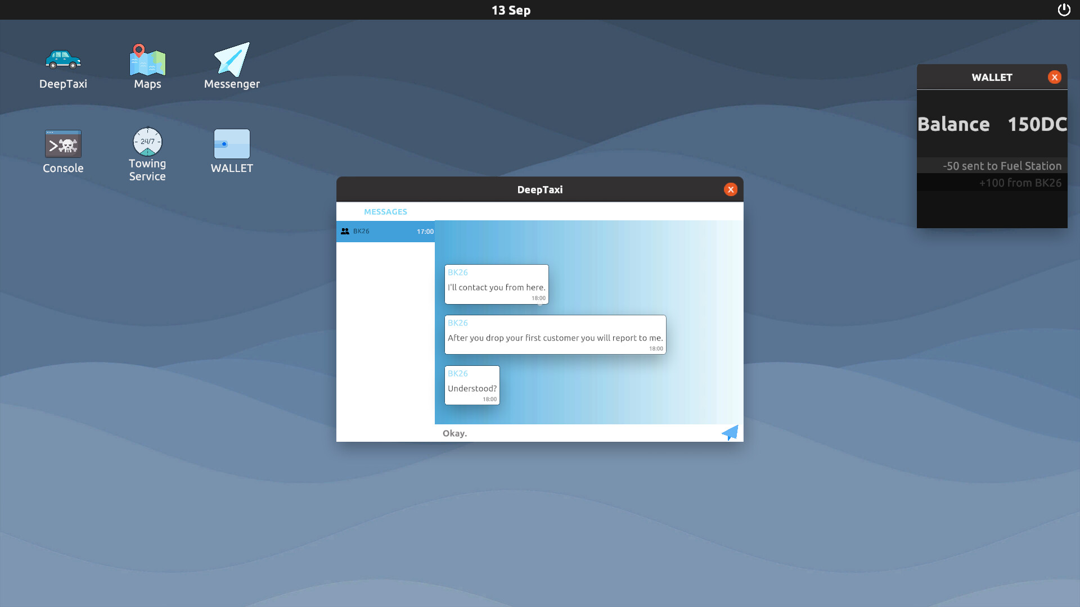This screenshot has width=1080, height=607.
Task: Click the group contacts icon next to BK26
Action: coord(345,231)
